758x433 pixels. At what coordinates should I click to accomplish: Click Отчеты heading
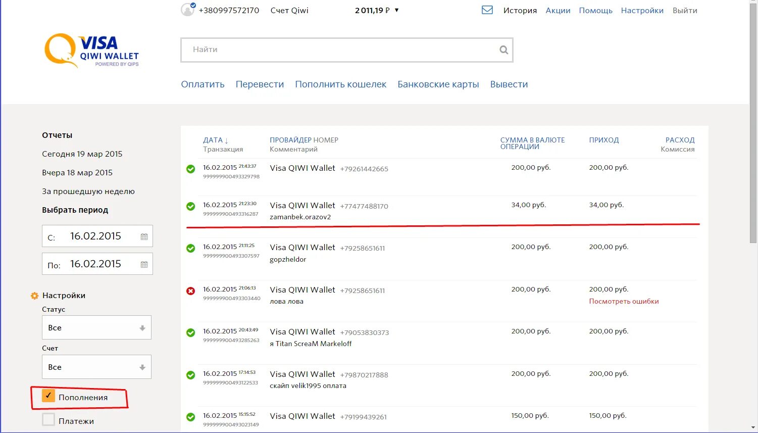57,135
